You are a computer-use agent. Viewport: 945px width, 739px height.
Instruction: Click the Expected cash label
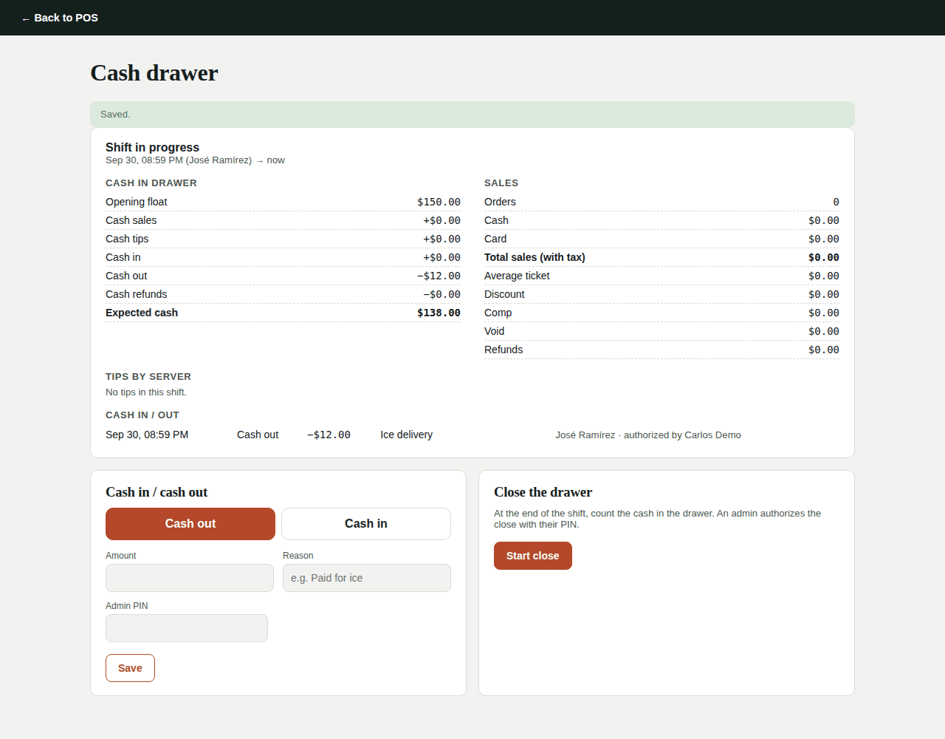click(x=142, y=313)
